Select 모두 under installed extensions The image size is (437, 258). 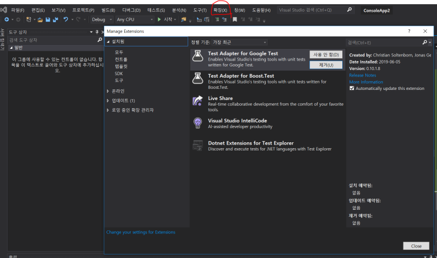point(119,52)
